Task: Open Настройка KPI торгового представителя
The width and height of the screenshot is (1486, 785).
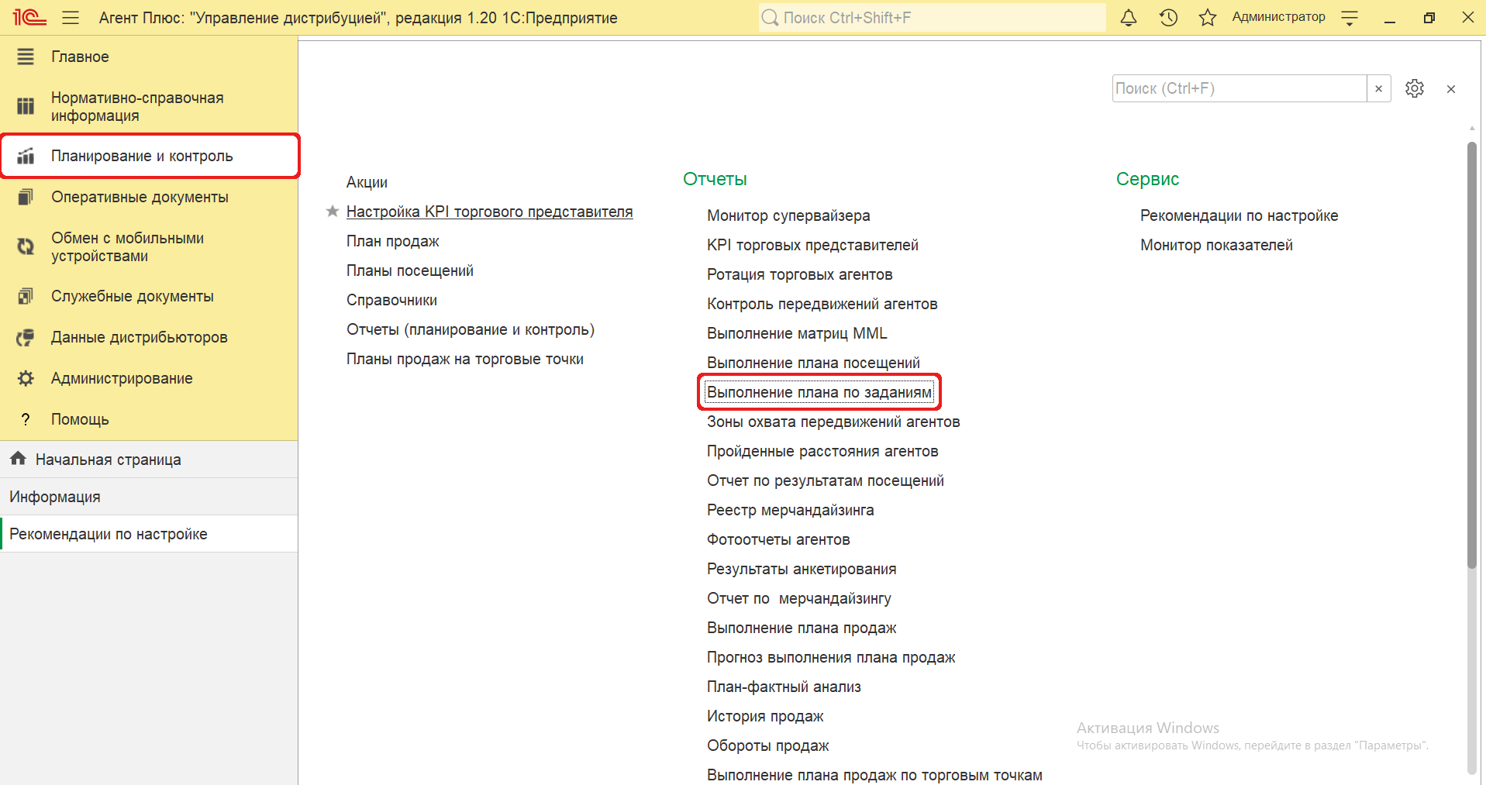Action: (x=489, y=212)
